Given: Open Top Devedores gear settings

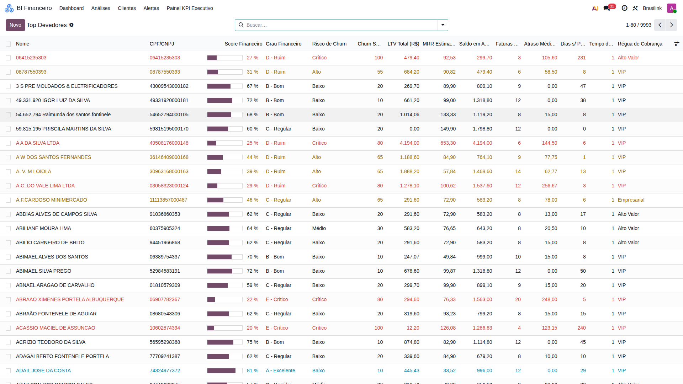Looking at the screenshot, I should click(72, 25).
